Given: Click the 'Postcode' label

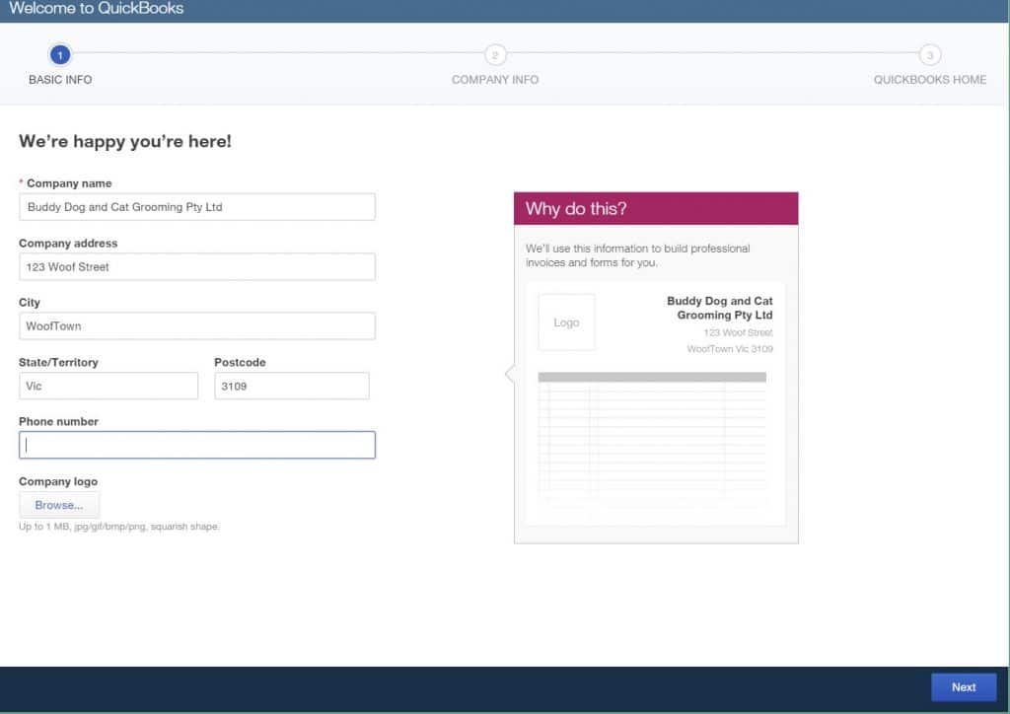Looking at the screenshot, I should pos(240,363).
